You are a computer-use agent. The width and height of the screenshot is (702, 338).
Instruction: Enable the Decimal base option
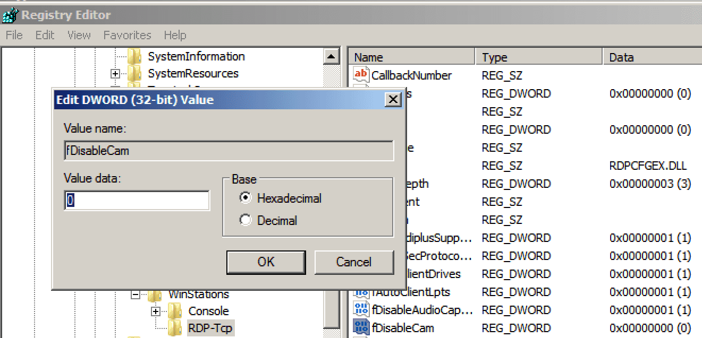tap(246, 220)
